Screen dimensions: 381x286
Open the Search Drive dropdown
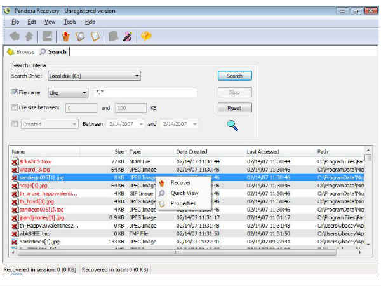pos(94,76)
